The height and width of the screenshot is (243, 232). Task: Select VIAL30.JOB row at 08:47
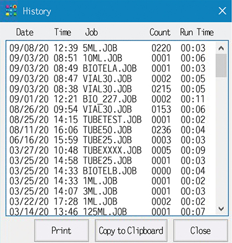(x=107, y=79)
